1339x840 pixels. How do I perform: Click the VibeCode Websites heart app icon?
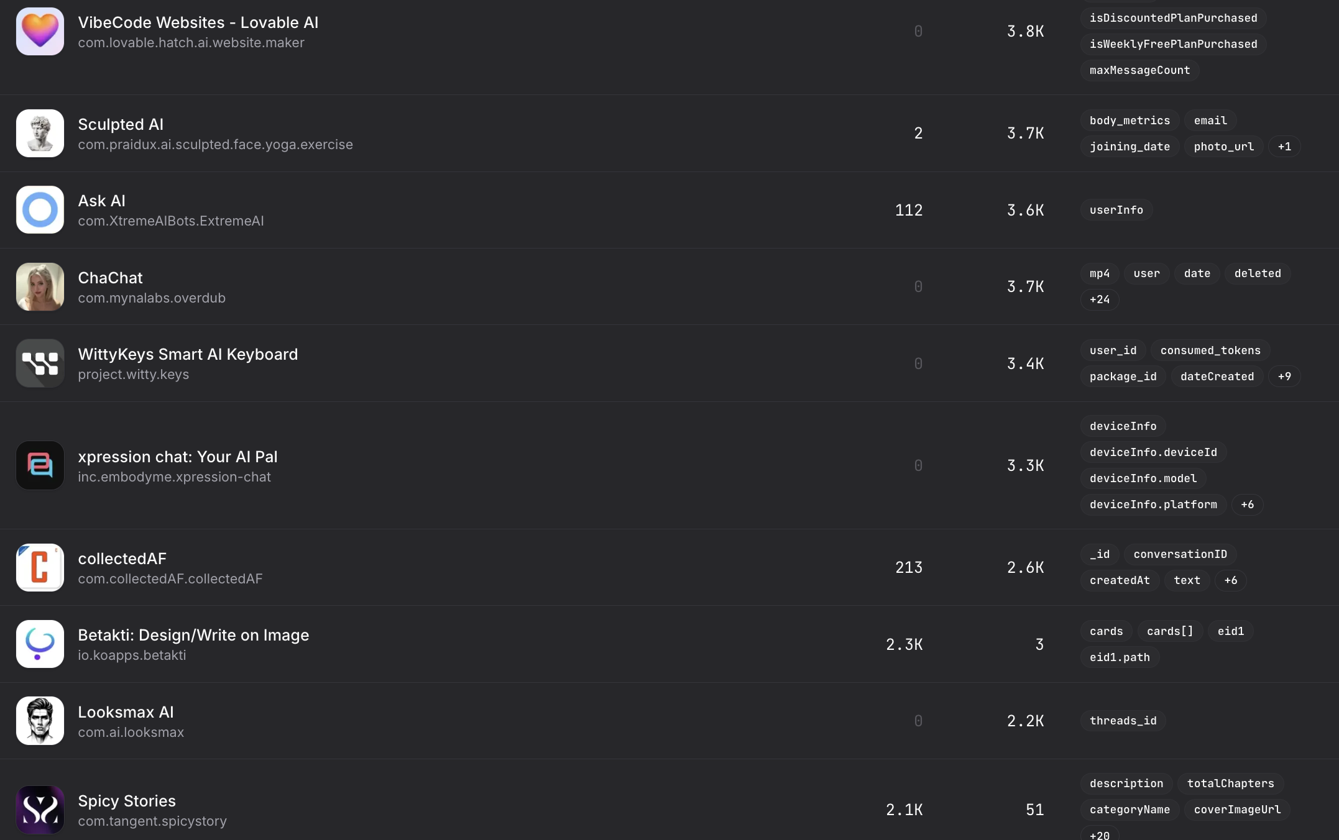point(40,31)
